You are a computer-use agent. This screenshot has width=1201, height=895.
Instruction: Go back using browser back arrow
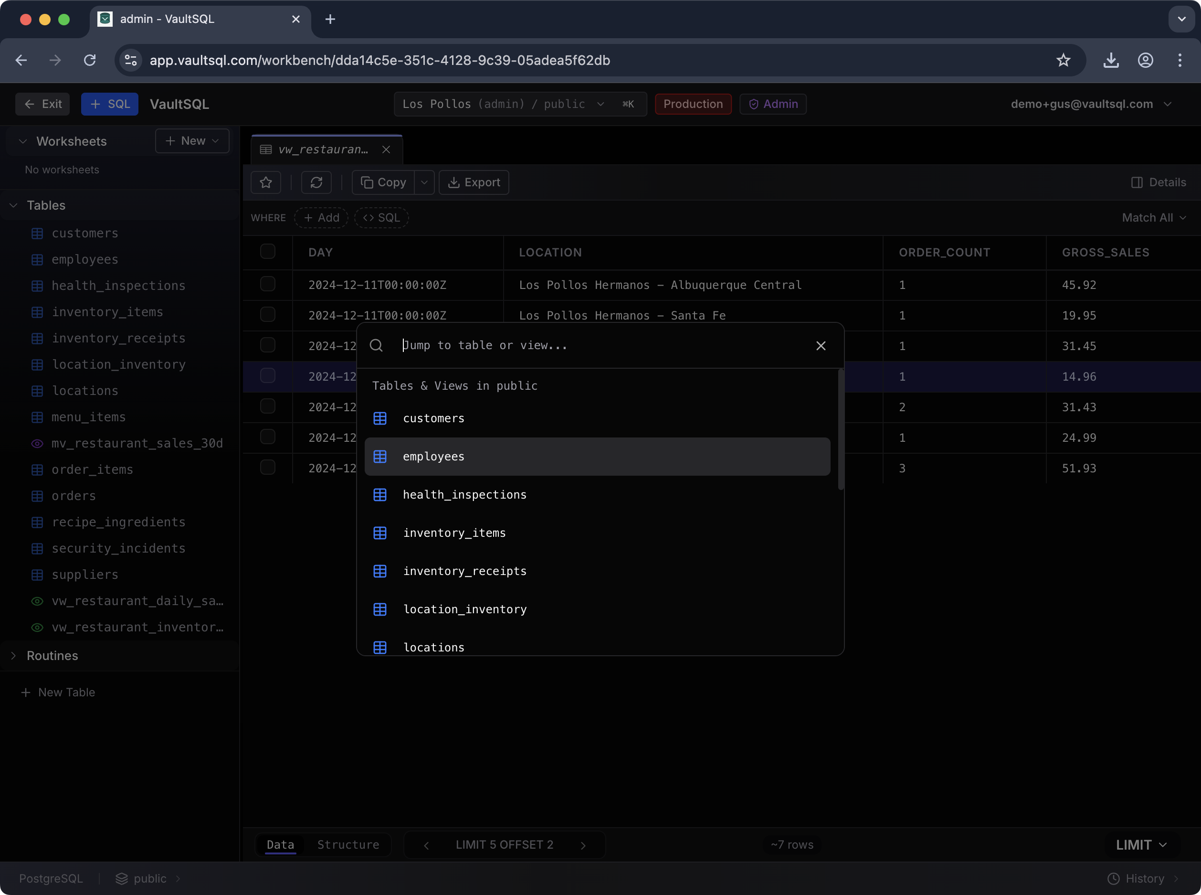(x=21, y=60)
